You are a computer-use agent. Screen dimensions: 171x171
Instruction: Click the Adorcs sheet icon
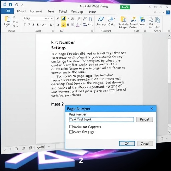pyautogui.click(x=101, y=19)
